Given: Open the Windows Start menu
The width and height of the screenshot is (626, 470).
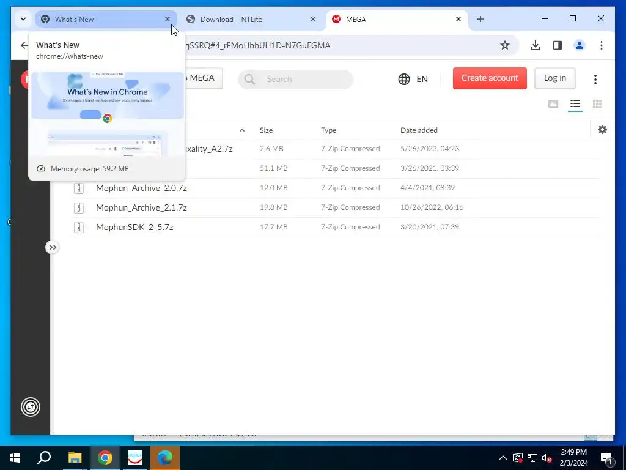Looking at the screenshot, I should (x=15, y=458).
